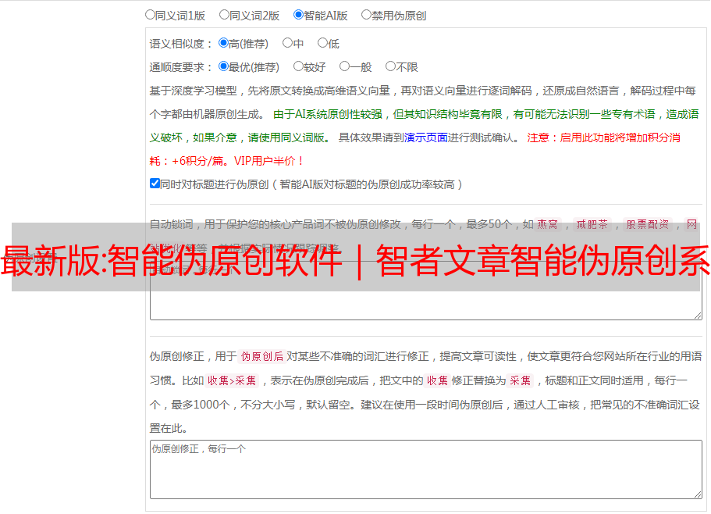Viewport: 711px width, 514px height.
Task: Select the 同义词2版 radio option
Action: click(224, 15)
